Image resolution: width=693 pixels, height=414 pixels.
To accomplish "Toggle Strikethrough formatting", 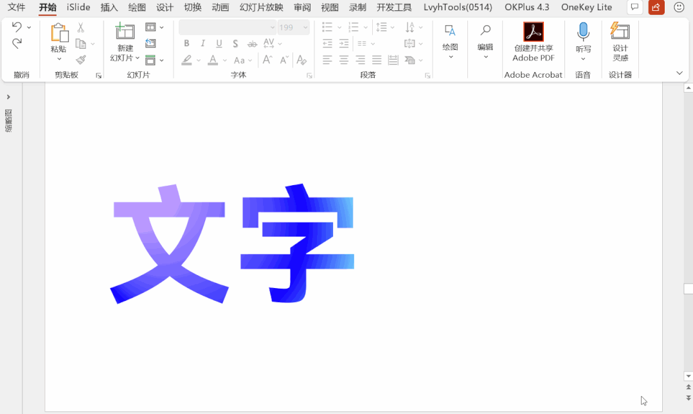I will [x=252, y=44].
